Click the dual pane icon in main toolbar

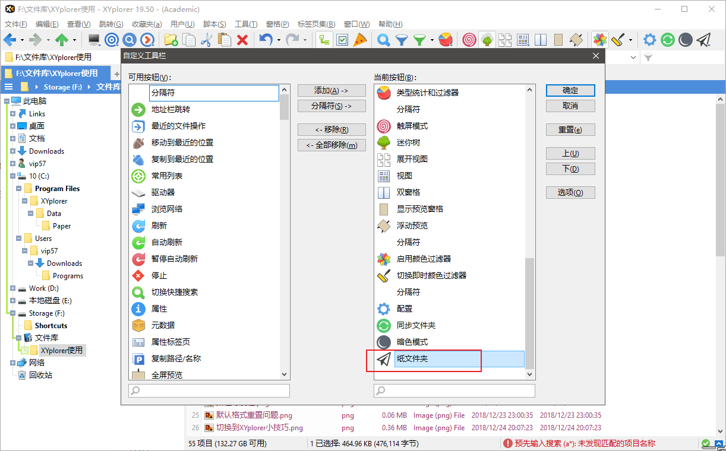[541, 40]
